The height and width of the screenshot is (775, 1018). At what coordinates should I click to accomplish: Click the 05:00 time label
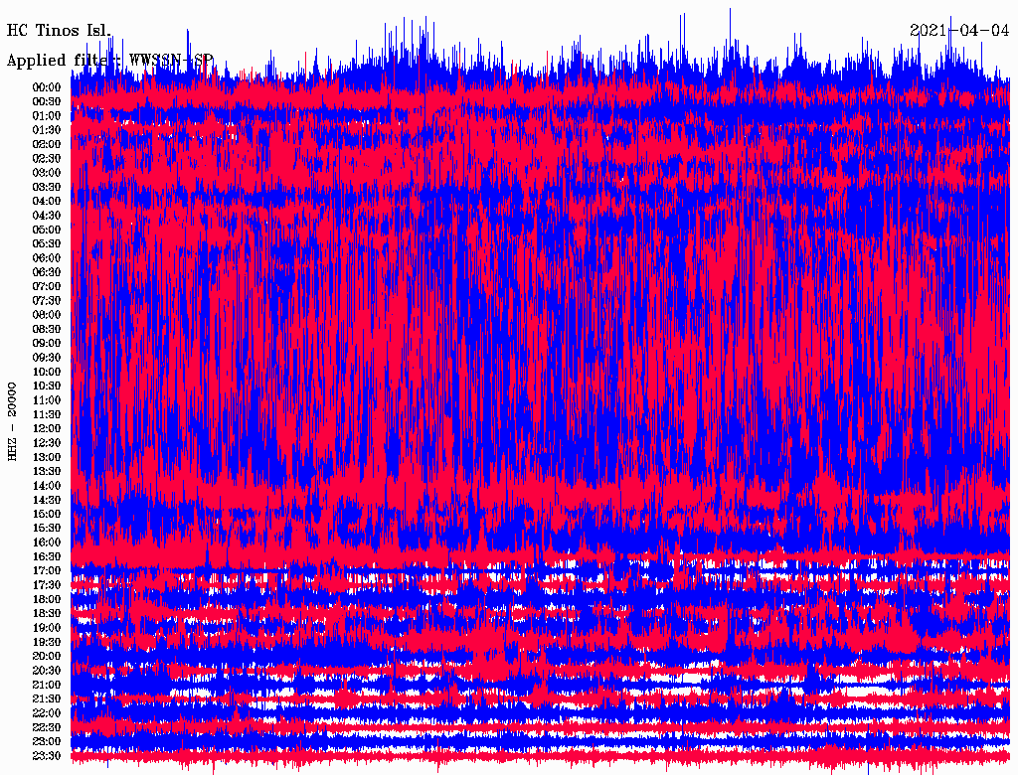[47, 230]
